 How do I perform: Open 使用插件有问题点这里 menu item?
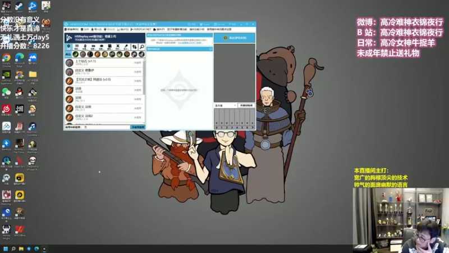(x=219, y=29)
